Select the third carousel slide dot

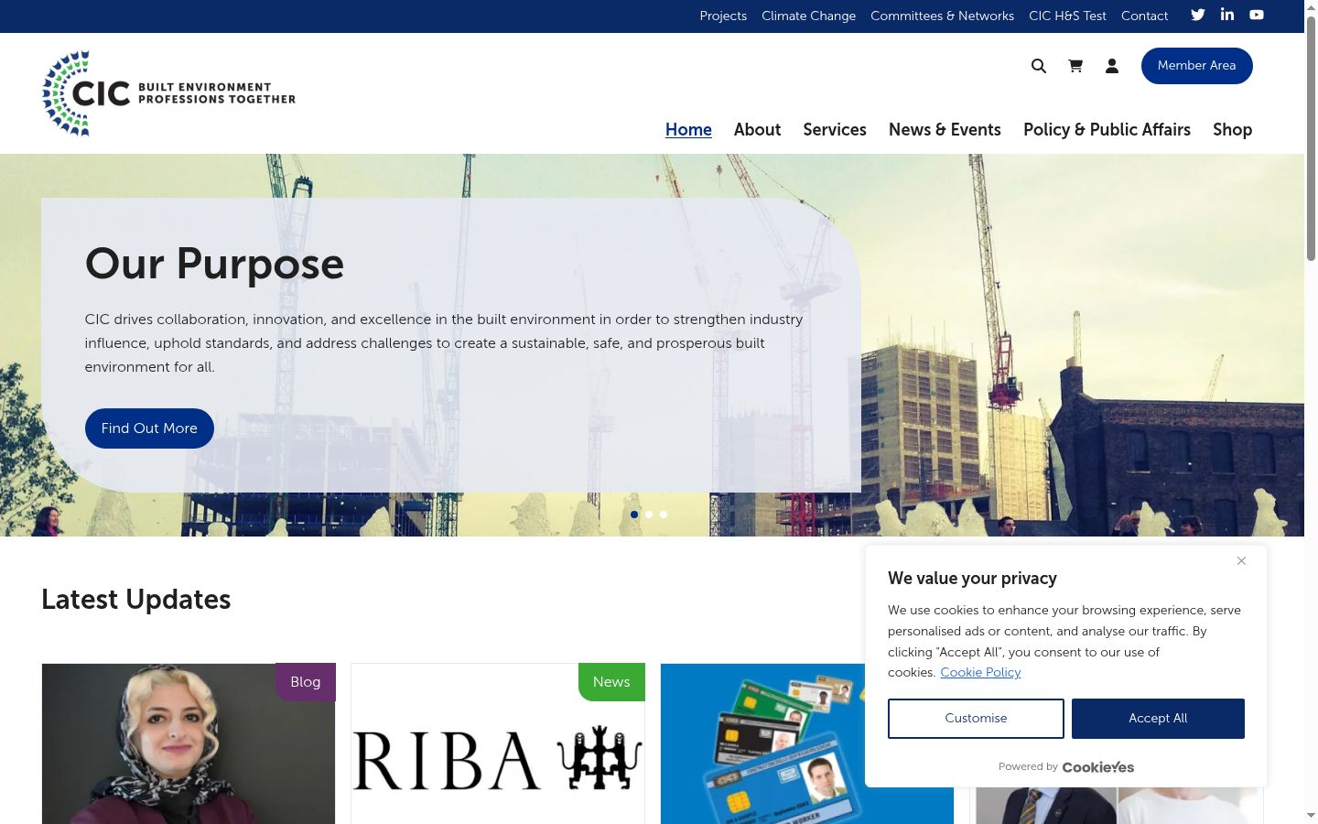click(x=664, y=515)
